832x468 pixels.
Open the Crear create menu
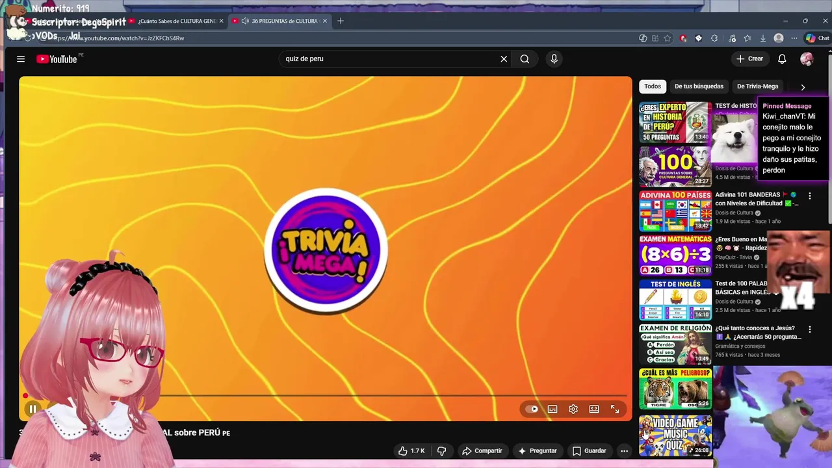click(x=750, y=58)
